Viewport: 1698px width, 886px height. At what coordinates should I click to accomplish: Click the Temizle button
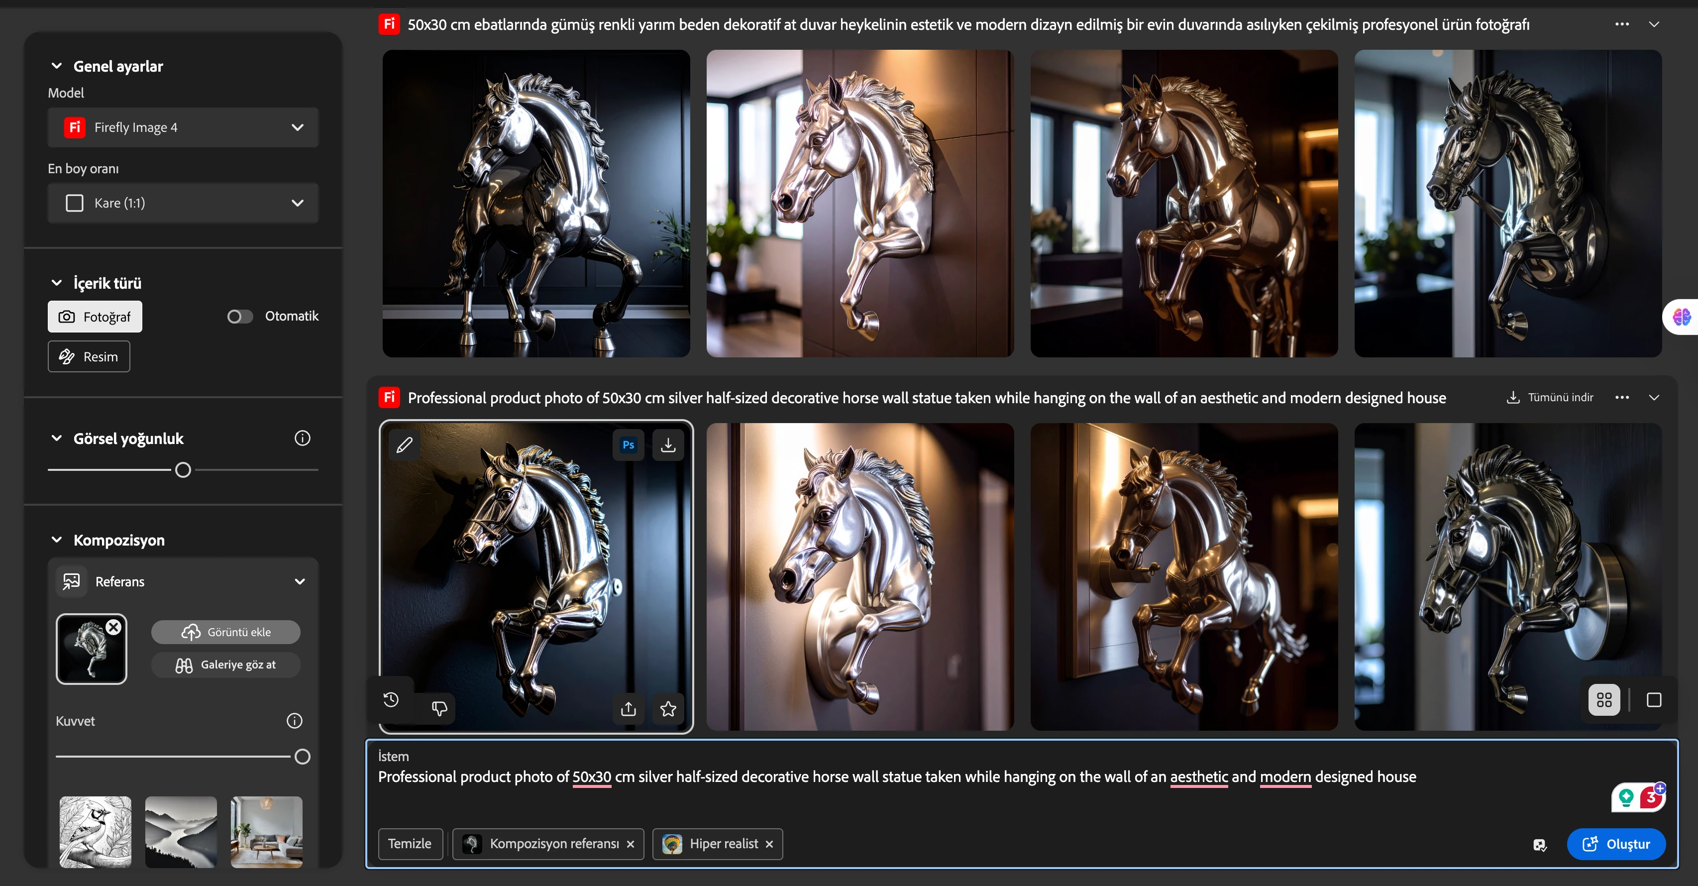(x=410, y=844)
